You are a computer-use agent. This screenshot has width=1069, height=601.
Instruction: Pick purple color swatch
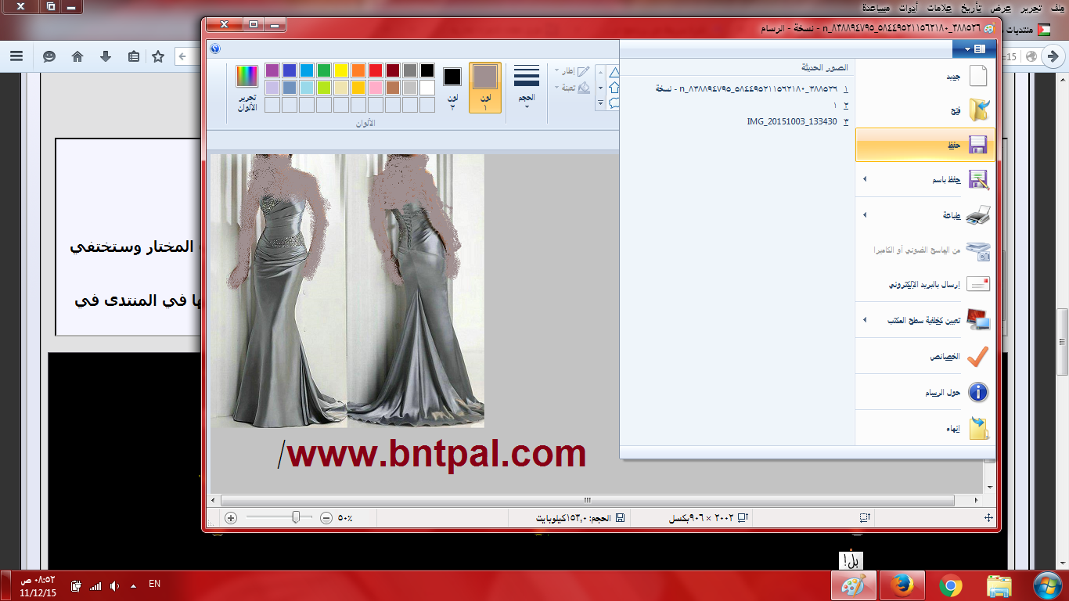pyautogui.click(x=272, y=70)
